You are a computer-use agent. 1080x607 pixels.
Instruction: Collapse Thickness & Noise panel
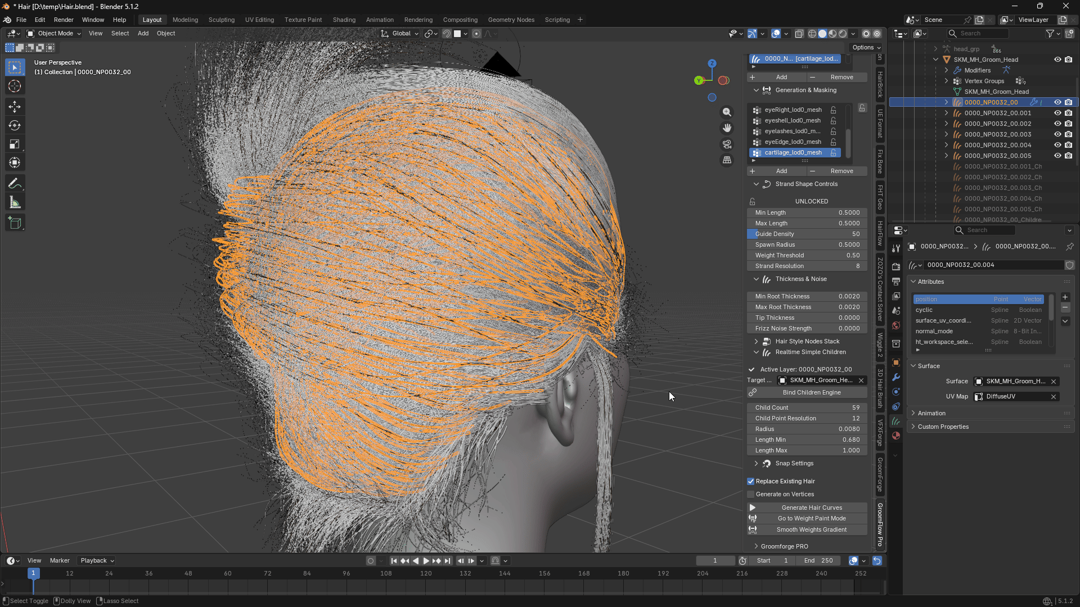[x=756, y=279]
